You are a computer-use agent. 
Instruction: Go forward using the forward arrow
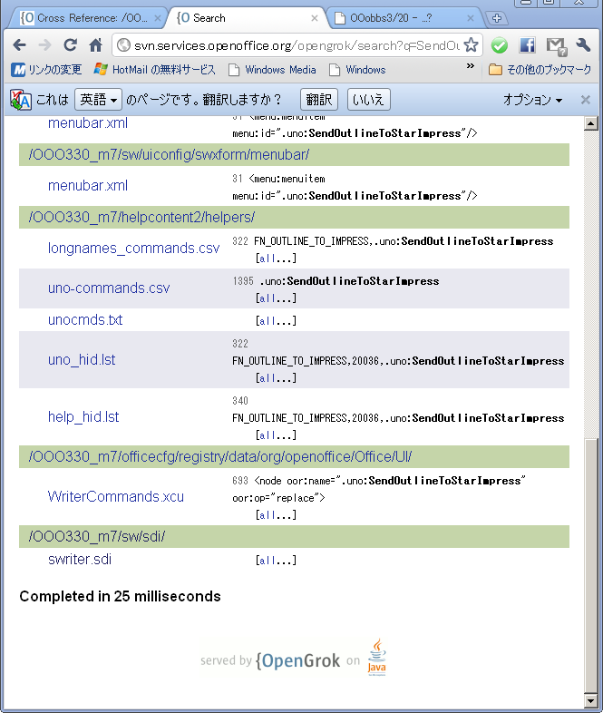[x=44, y=45]
